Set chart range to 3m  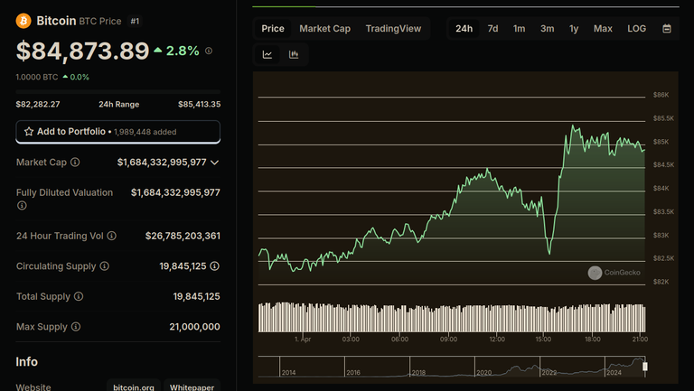[547, 29]
